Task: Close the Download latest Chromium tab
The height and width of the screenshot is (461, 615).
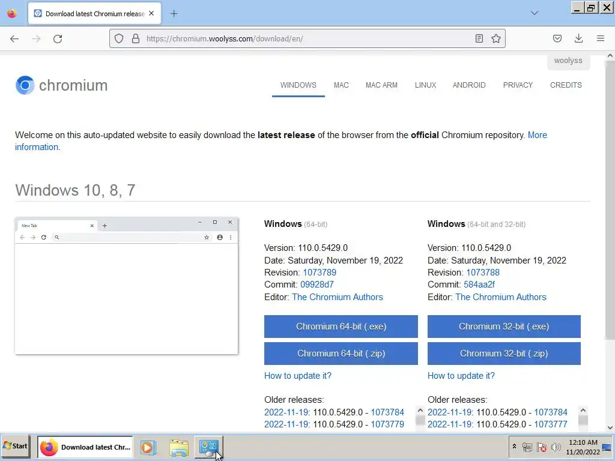Action: pyautogui.click(x=151, y=13)
